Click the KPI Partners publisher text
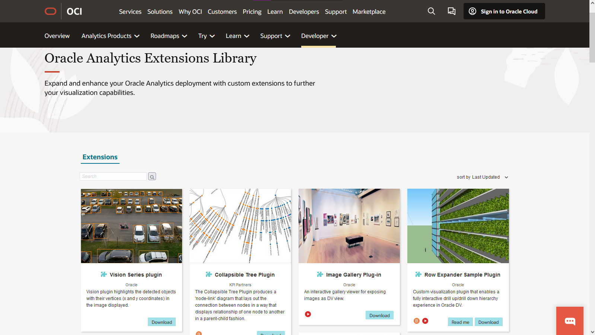Screen dimensions: 595x335 240,285
